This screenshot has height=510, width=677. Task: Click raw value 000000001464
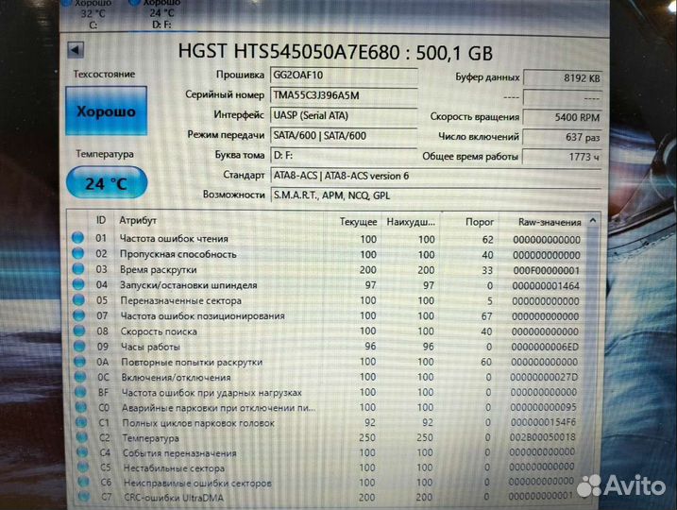coord(546,286)
